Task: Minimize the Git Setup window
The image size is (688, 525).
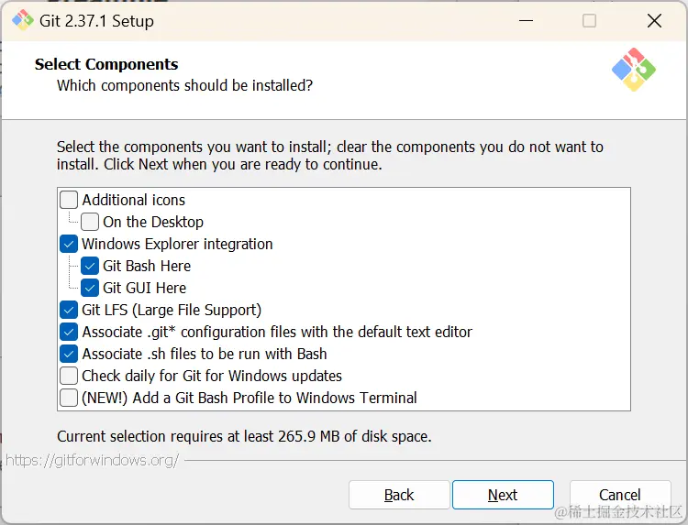Action: point(525,20)
